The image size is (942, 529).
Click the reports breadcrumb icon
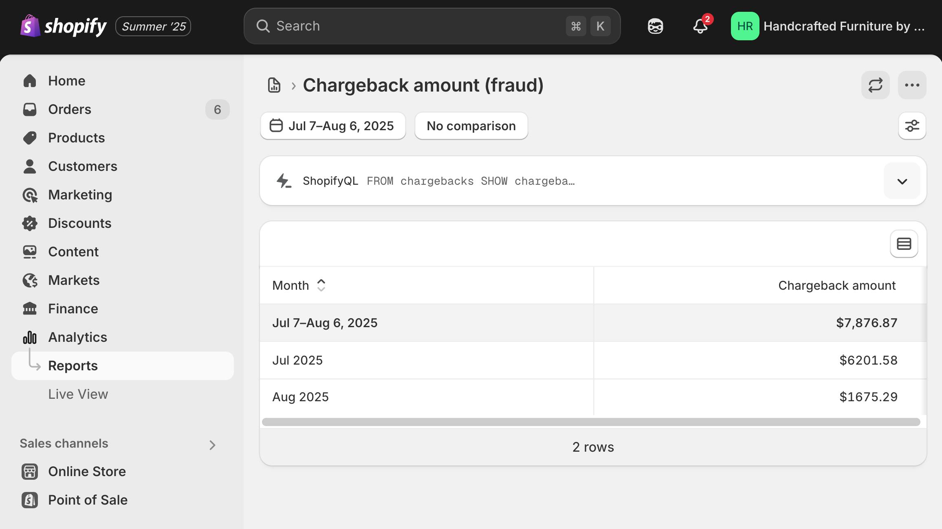[x=274, y=85]
